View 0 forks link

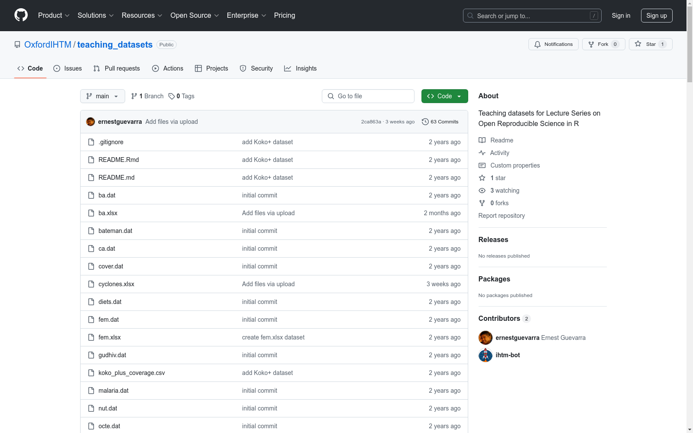click(494, 203)
